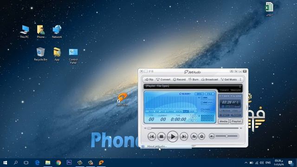Adjust the jetAudio volume slider

tap(226, 136)
